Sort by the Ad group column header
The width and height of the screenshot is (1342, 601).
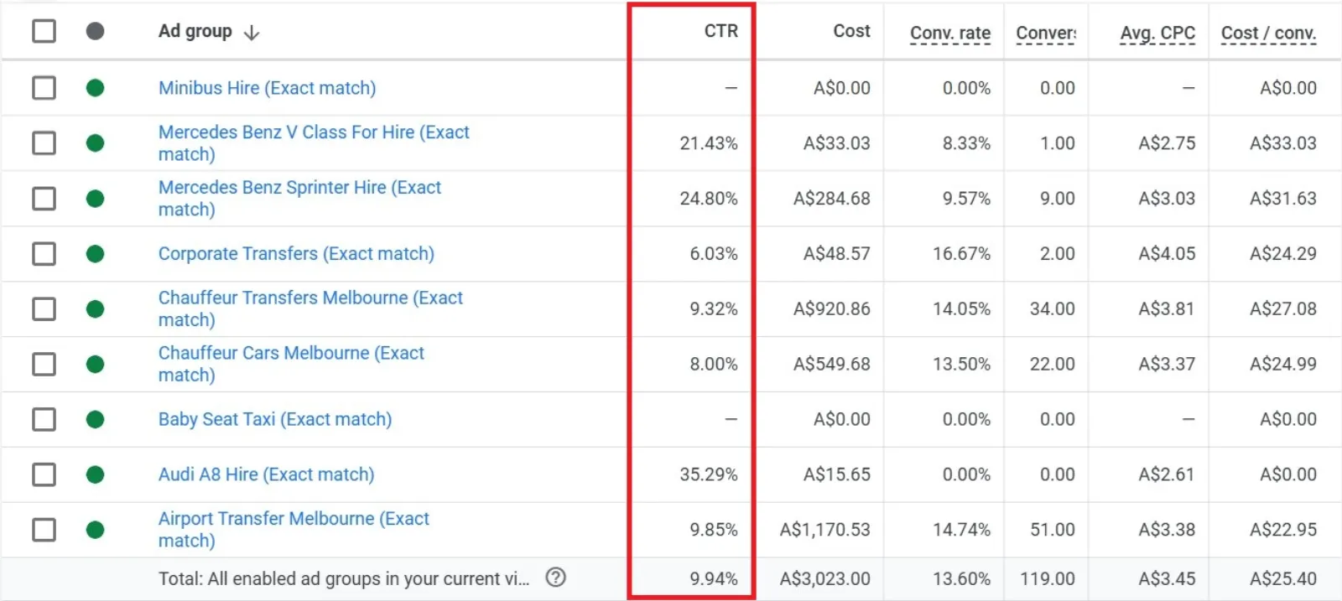pos(195,31)
